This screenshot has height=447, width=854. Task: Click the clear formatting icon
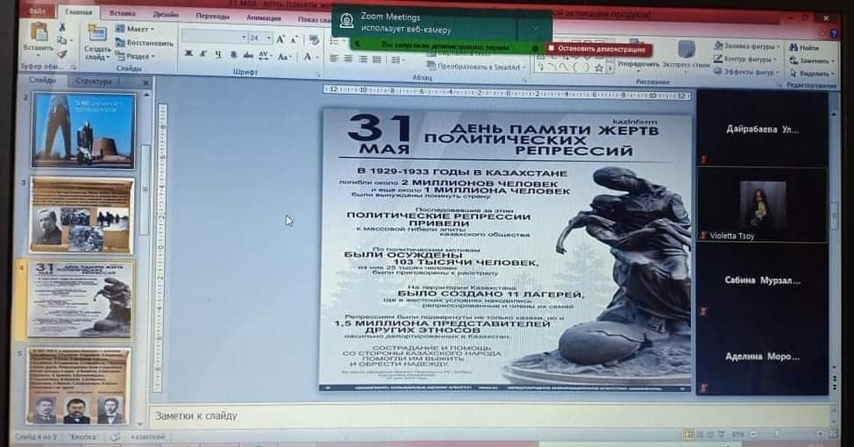tap(314, 39)
